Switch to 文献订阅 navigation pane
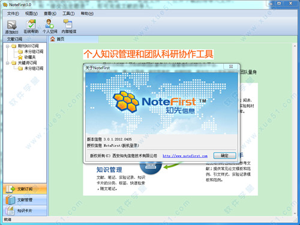Viewport: 300px width, 225px height. [25, 189]
